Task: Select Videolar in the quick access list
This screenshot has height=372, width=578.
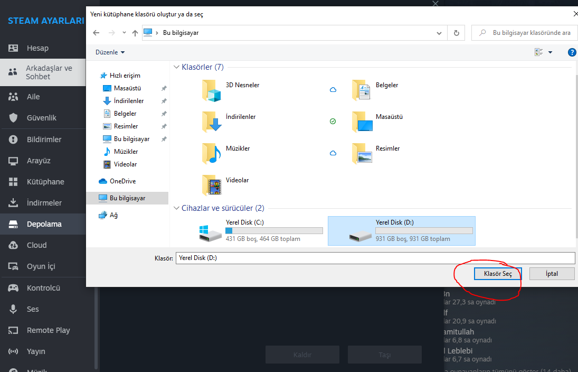Action: 125,164
